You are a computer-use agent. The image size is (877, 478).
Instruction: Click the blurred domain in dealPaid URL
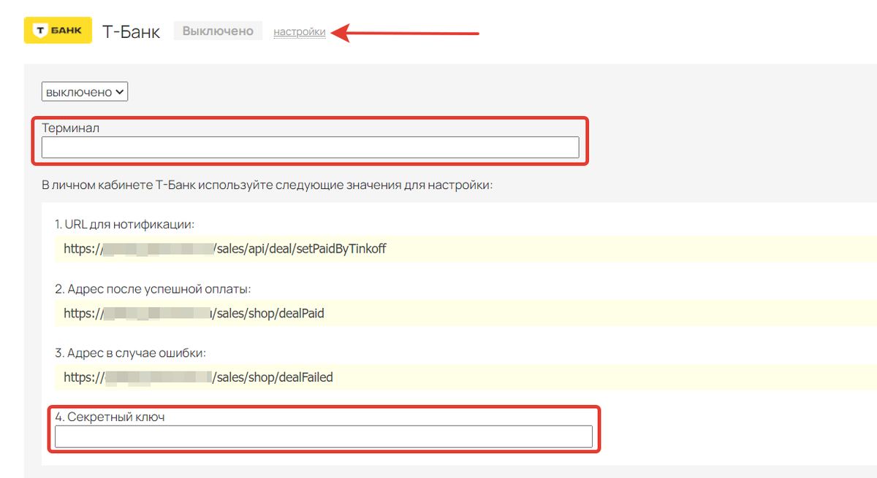tap(157, 313)
